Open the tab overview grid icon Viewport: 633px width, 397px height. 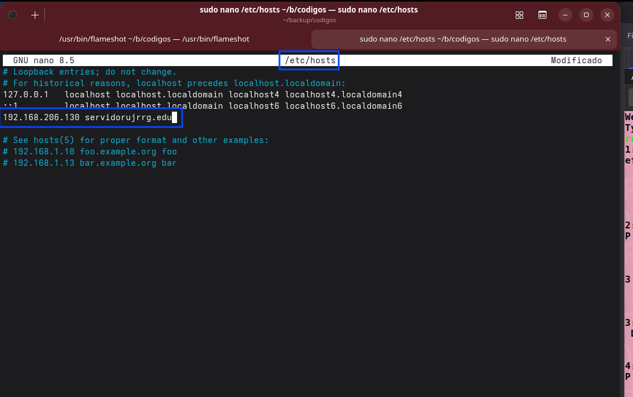(x=519, y=15)
